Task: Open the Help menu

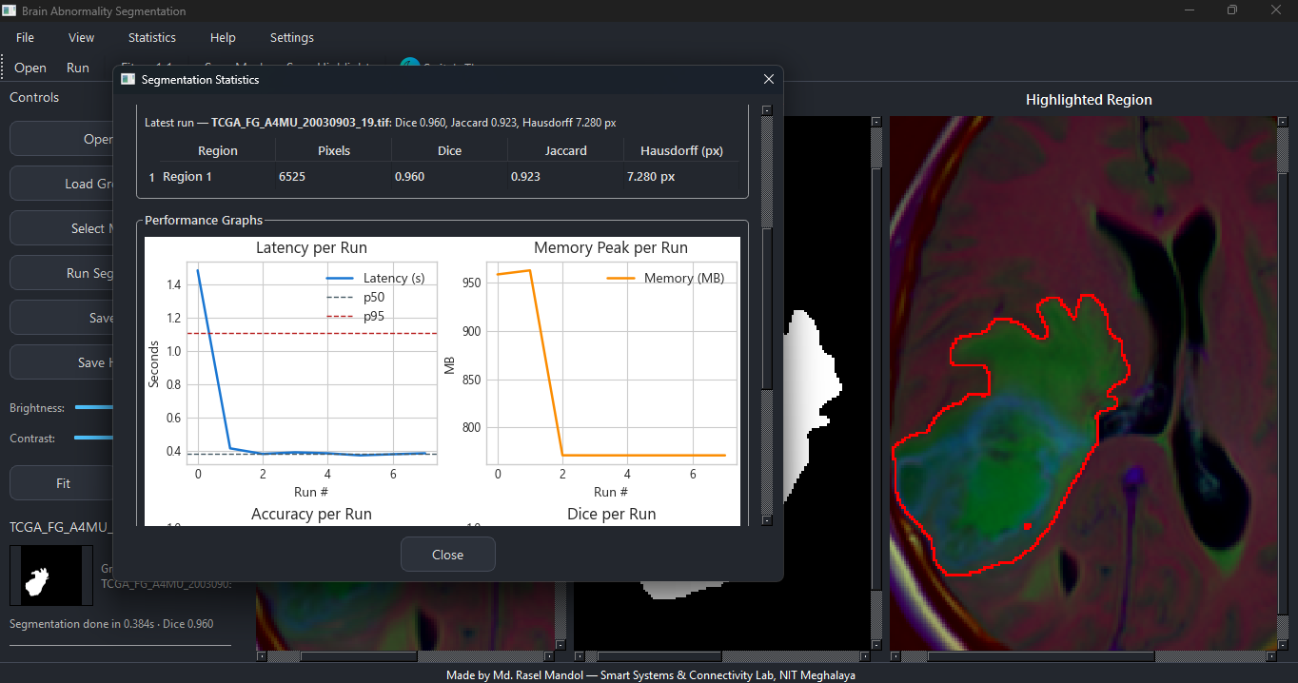Action: 223,38
